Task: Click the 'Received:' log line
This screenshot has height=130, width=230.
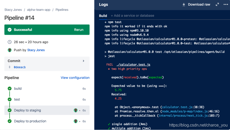Action: click(119, 94)
